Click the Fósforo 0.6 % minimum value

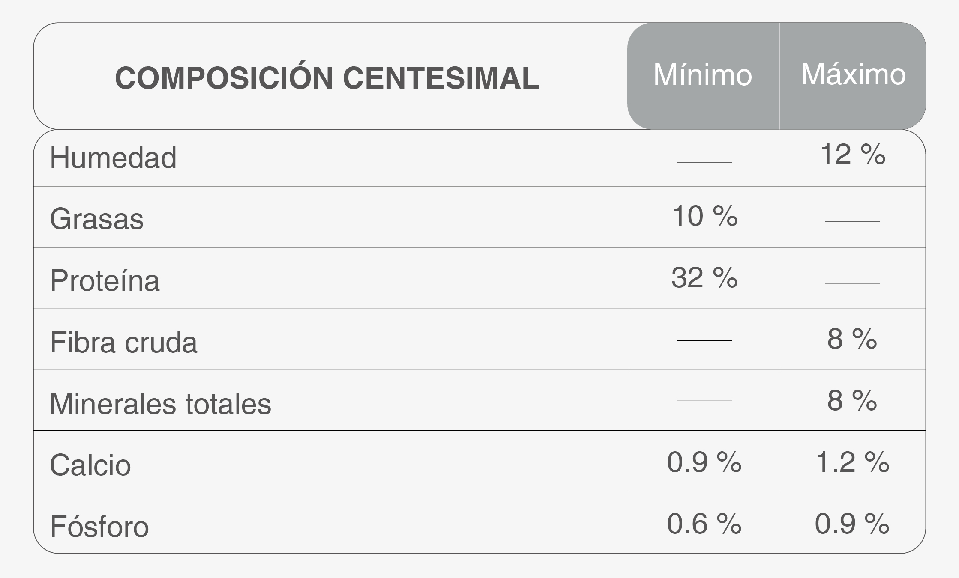704,524
